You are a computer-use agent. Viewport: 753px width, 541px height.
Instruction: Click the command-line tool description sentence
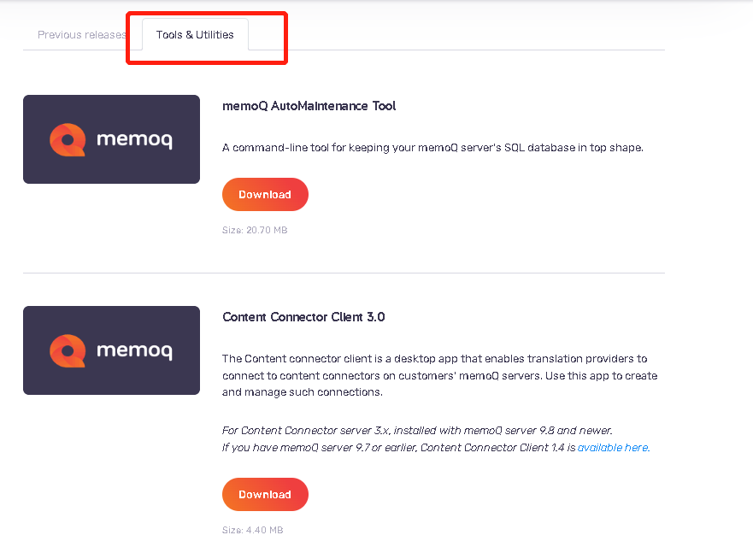click(x=432, y=147)
